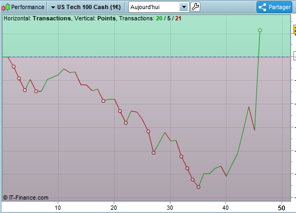Select the Aujourd'hui combo box field
The image size is (296, 213).
(159, 7)
